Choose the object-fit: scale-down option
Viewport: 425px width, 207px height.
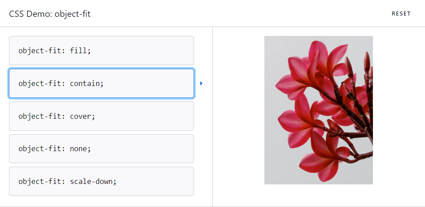[x=101, y=181]
